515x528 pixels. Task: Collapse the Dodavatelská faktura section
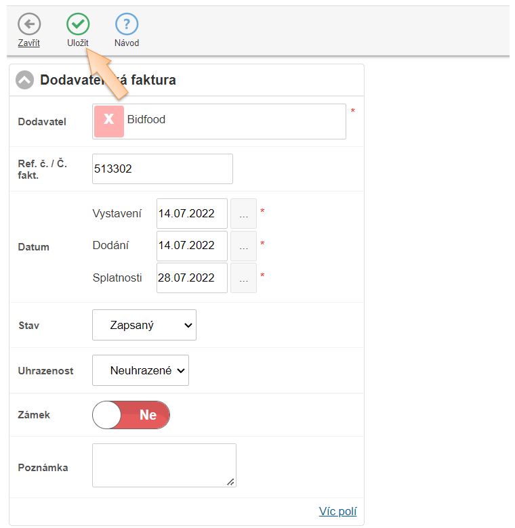(24, 81)
